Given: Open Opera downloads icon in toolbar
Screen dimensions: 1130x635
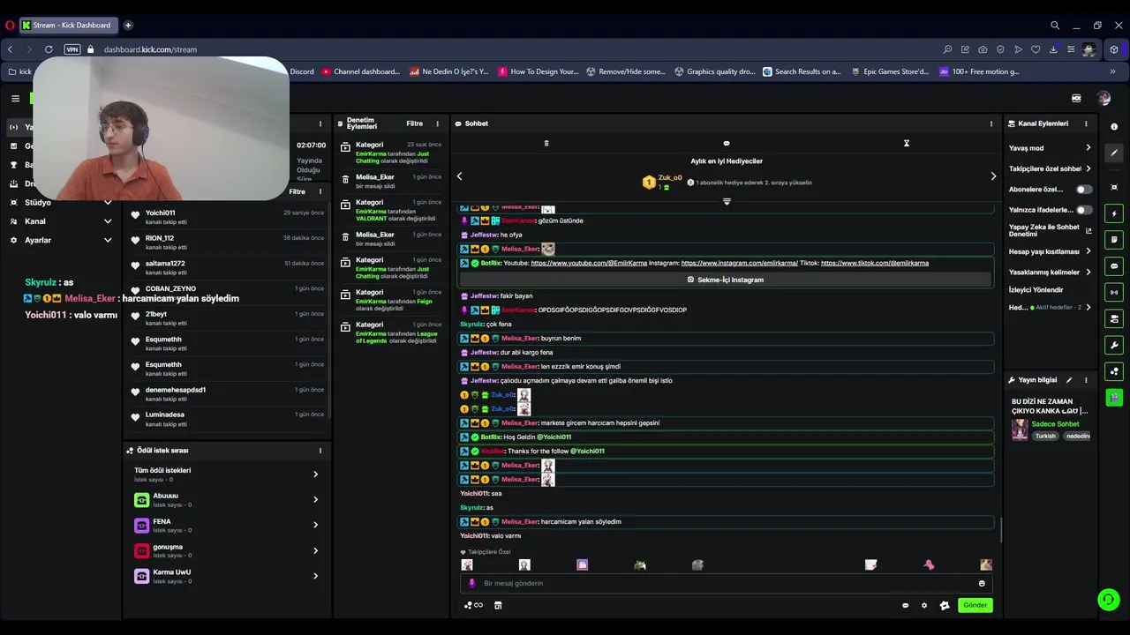Looking at the screenshot, I should pyautogui.click(x=1053, y=49).
